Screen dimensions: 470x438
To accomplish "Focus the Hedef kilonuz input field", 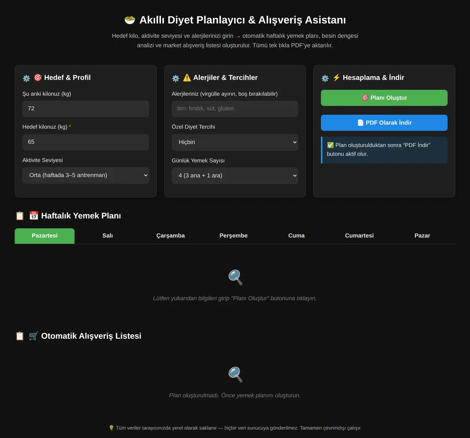I will click(85, 142).
